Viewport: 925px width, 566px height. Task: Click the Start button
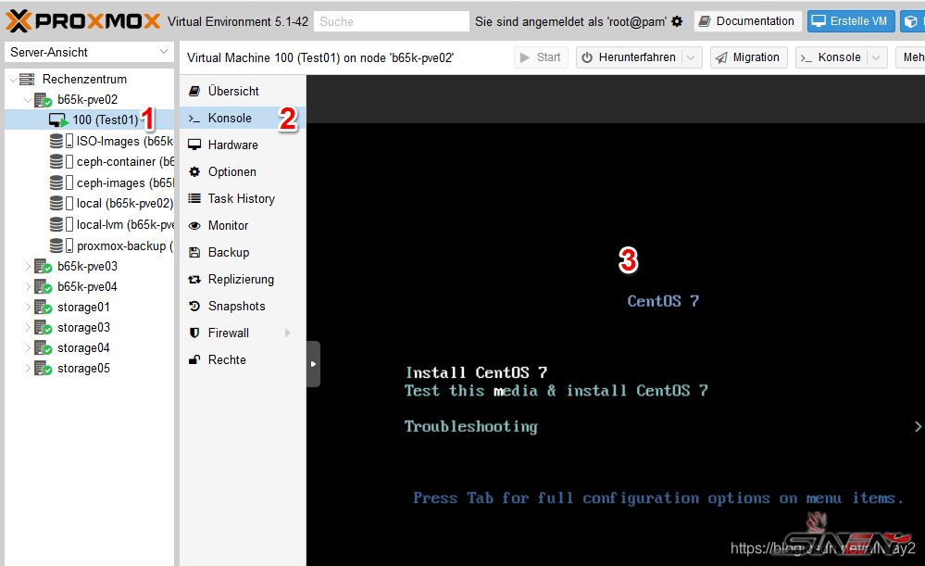541,57
